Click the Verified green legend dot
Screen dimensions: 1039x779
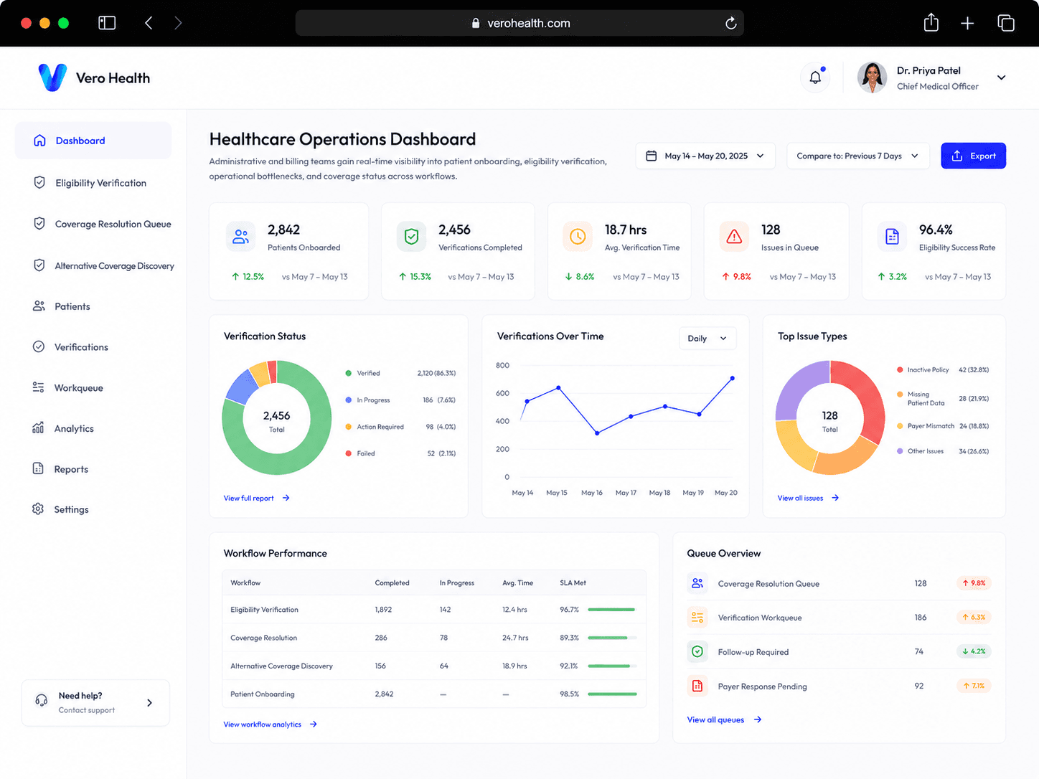[348, 373]
